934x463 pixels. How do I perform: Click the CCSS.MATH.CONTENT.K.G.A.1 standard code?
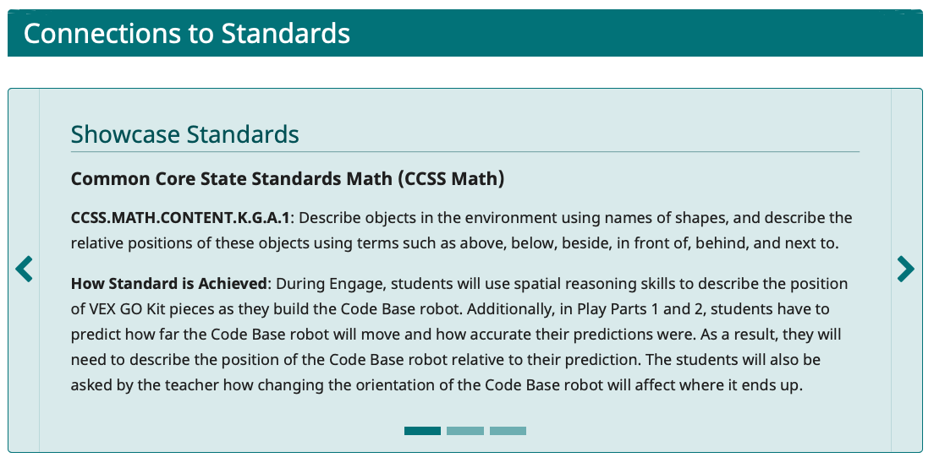pos(180,218)
